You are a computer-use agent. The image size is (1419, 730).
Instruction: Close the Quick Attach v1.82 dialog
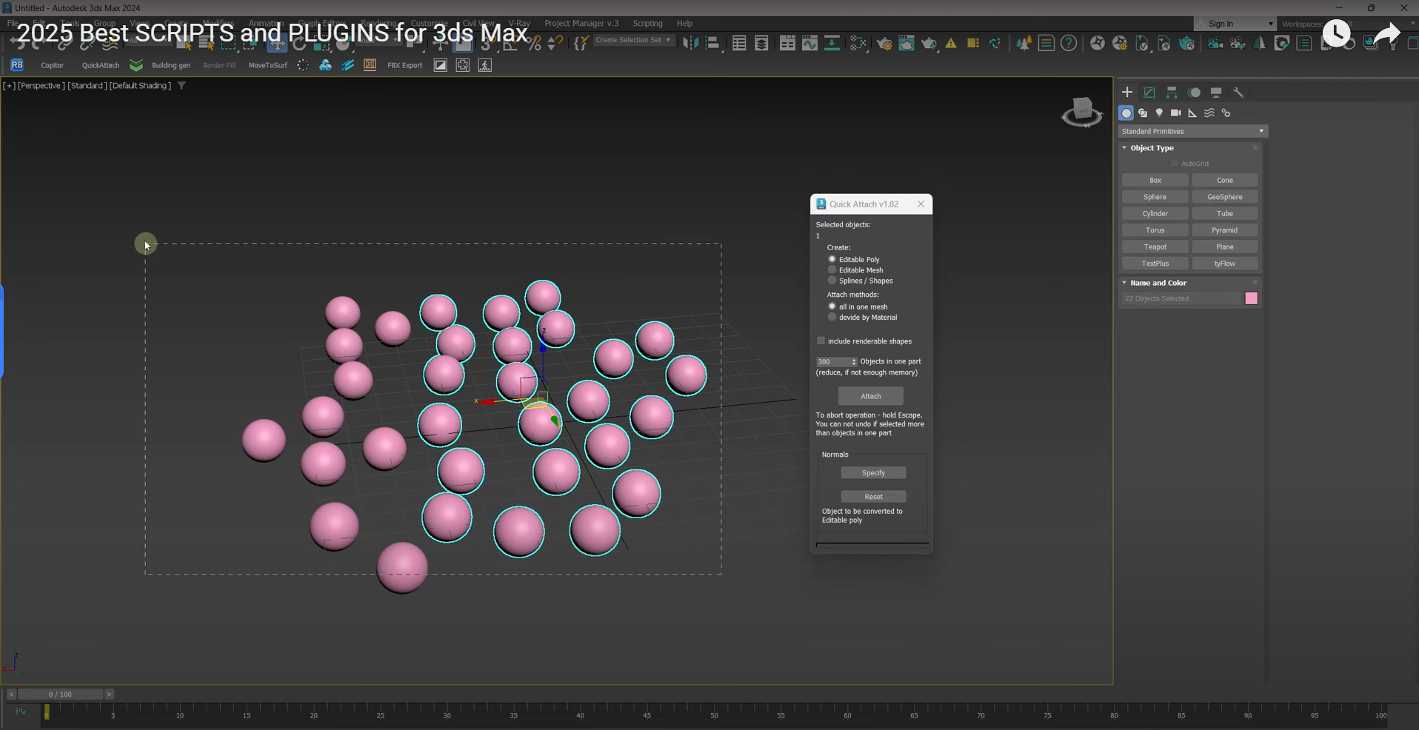pos(921,204)
